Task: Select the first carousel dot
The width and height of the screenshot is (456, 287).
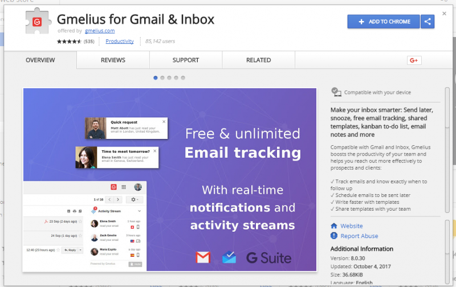Action: click(155, 78)
